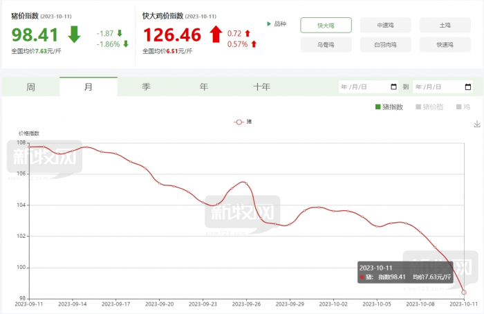The width and height of the screenshot is (484, 314).
Task: Switch to the 年 tab
Action: [204, 86]
